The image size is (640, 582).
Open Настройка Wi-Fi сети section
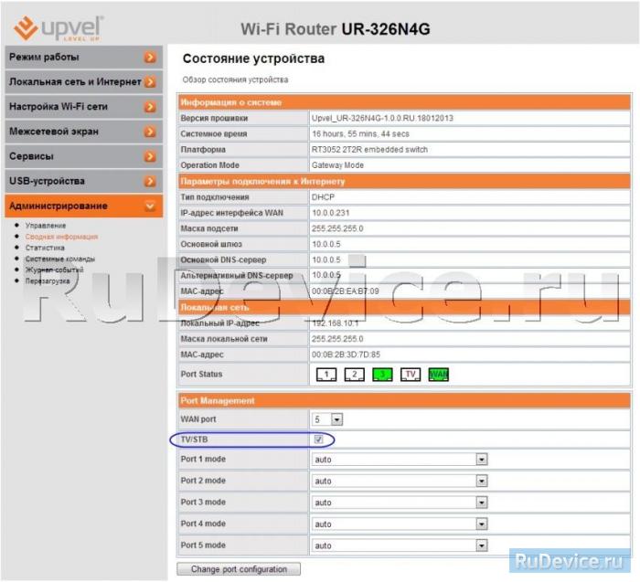[x=84, y=107]
